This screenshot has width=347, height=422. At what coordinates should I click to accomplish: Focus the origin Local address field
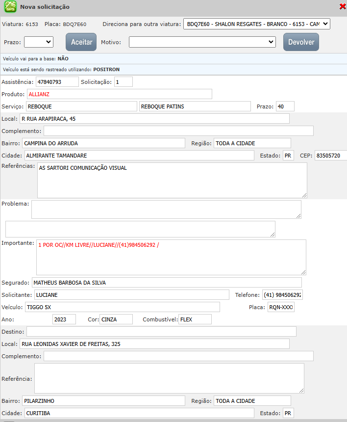(154, 119)
